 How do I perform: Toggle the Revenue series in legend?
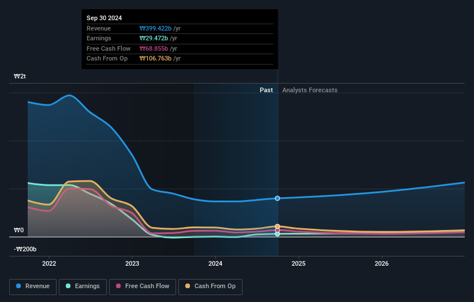point(33,286)
